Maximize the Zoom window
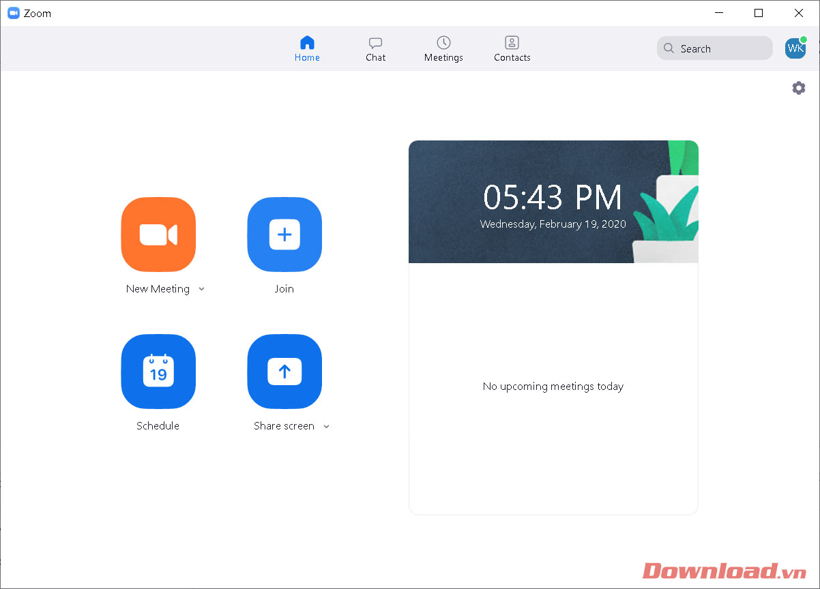The width and height of the screenshot is (820, 589). 759,13
